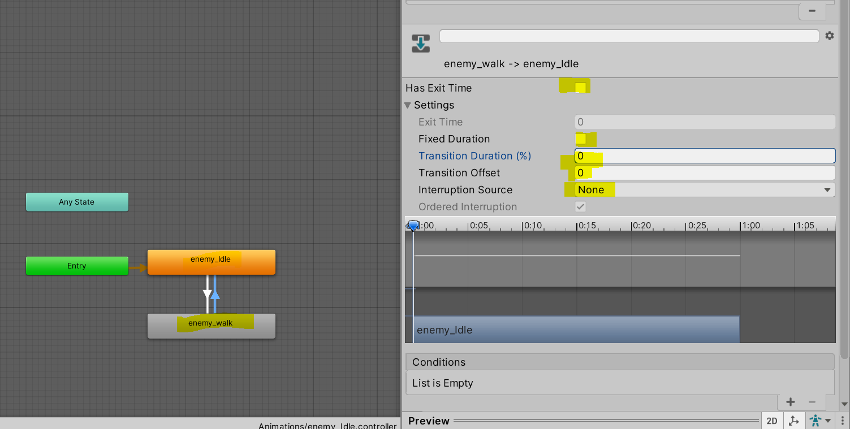Click the minus button above transition name

coord(812,11)
